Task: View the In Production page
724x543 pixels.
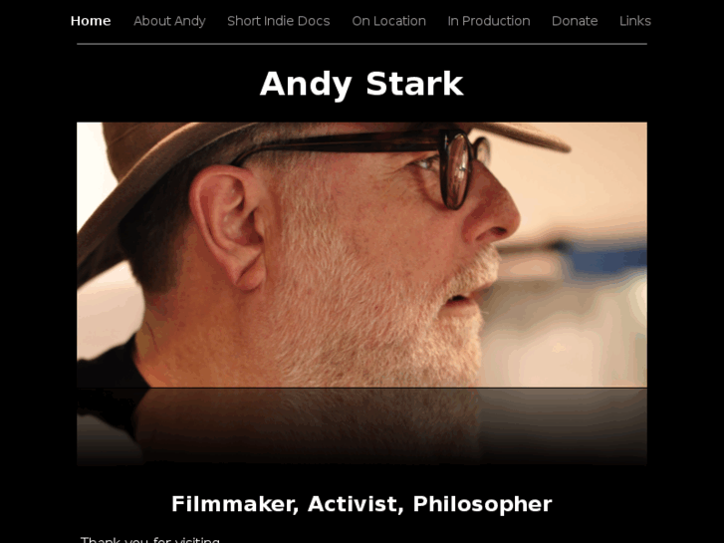Action: 489,21
